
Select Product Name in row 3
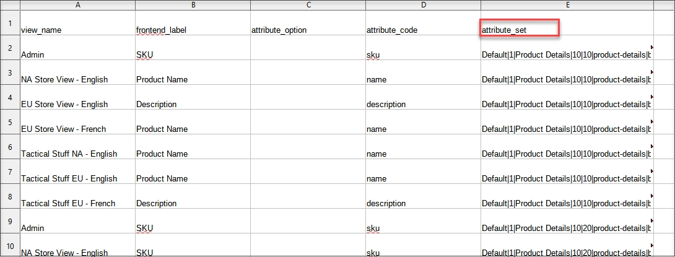(x=193, y=72)
